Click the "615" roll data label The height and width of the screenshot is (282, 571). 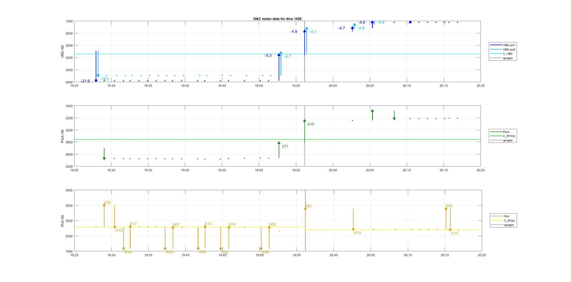208,224
